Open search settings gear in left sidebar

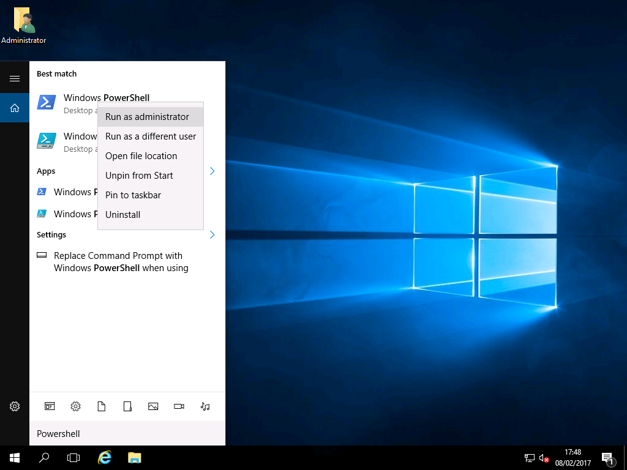click(x=15, y=406)
